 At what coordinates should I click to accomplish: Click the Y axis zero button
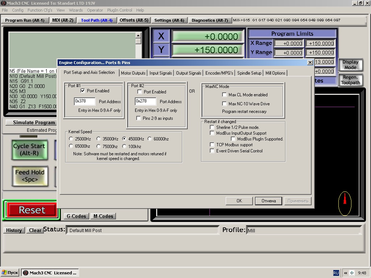(161, 50)
